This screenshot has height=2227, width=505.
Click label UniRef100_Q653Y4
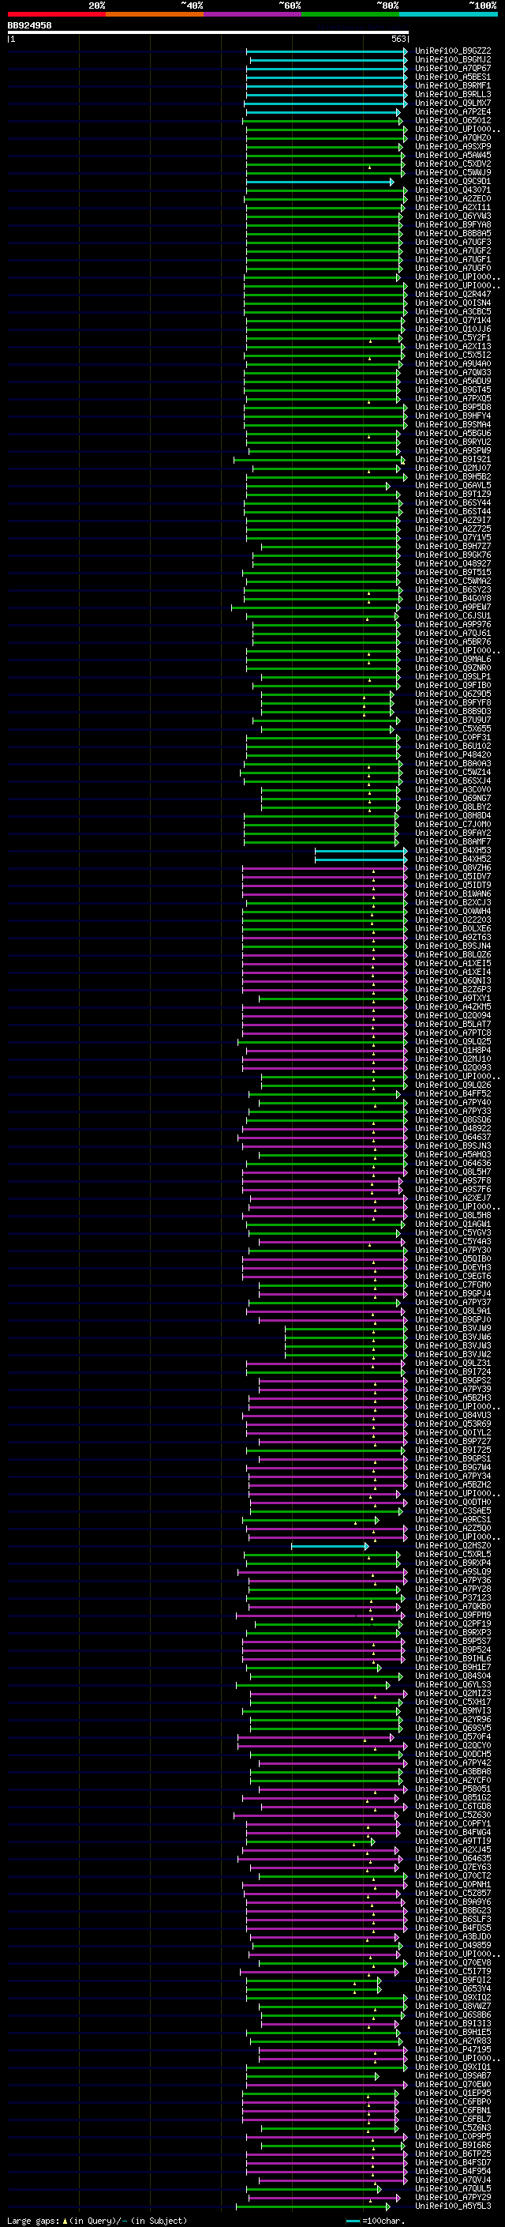[x=453, y=1988]
